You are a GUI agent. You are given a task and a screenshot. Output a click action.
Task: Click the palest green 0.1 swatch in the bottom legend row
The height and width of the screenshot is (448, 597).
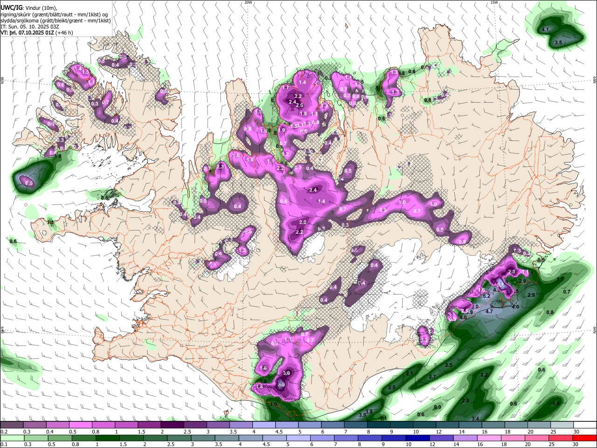[x=12, y=438]
